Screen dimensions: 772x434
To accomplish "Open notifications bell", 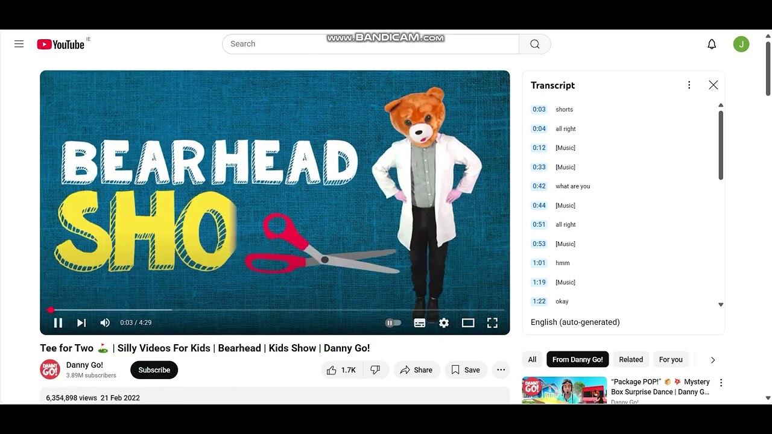I will click(712, 44).
